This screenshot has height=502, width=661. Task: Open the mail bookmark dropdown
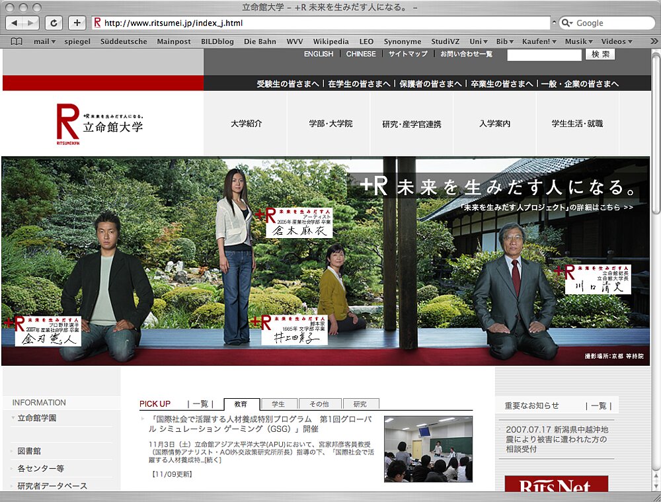pos(45,42)
